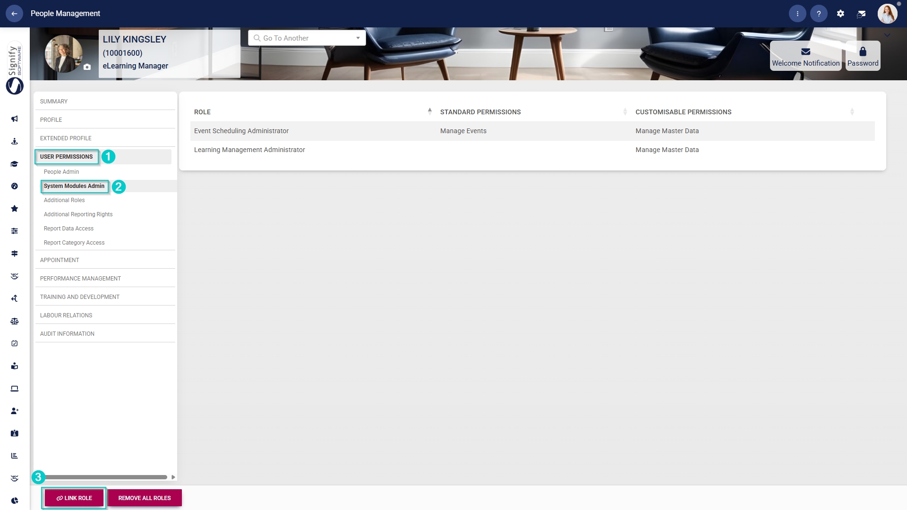Open the three-dot more options menu
This screenshot has width=907, height=510.
(x=797, y=14)
